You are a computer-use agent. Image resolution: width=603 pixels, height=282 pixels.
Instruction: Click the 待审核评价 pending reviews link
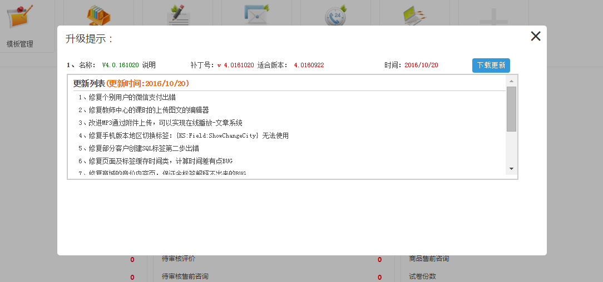[179, 259]
